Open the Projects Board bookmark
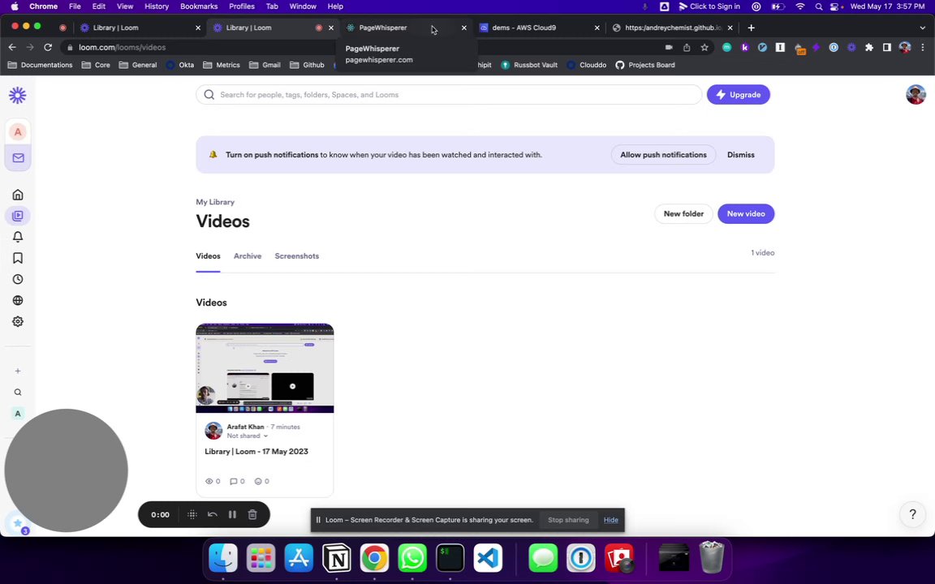This screenshot has width=935, height=584. [645, 65]
